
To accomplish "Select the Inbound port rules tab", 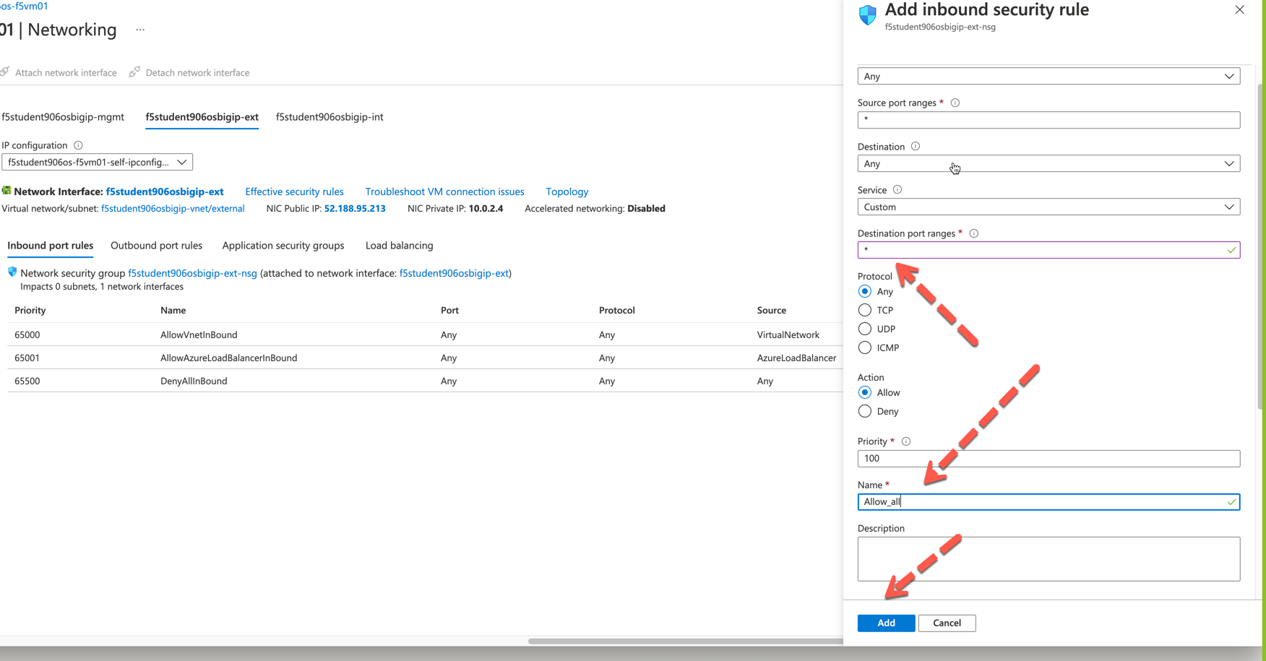I will [x=50, y=246].
